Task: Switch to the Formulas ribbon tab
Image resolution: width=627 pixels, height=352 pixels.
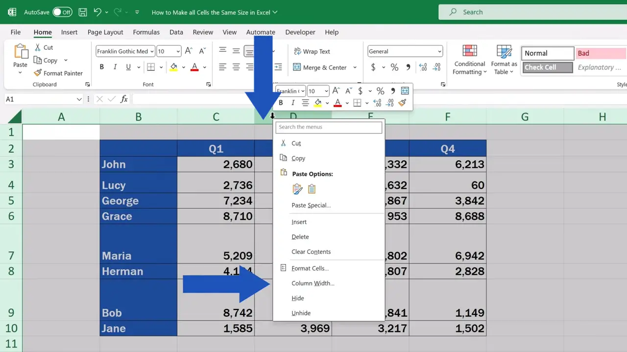Action: pyautogui.click(x=146, y=32)
